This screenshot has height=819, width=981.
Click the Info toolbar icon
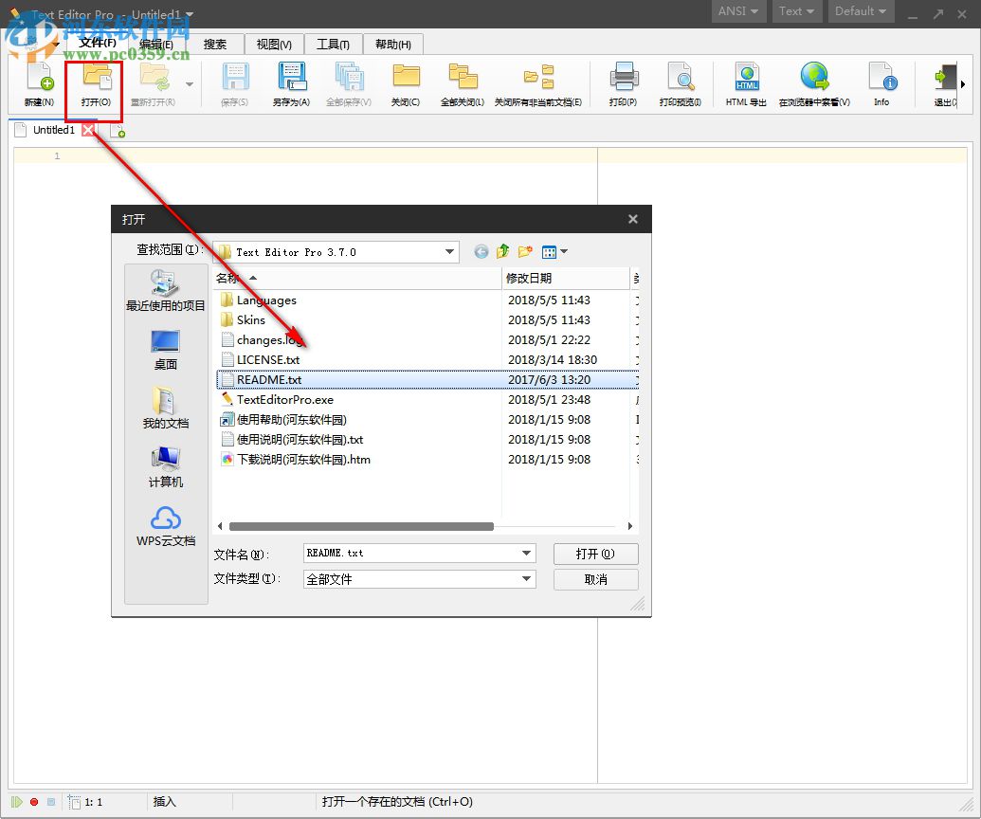(x=881, y=83)
